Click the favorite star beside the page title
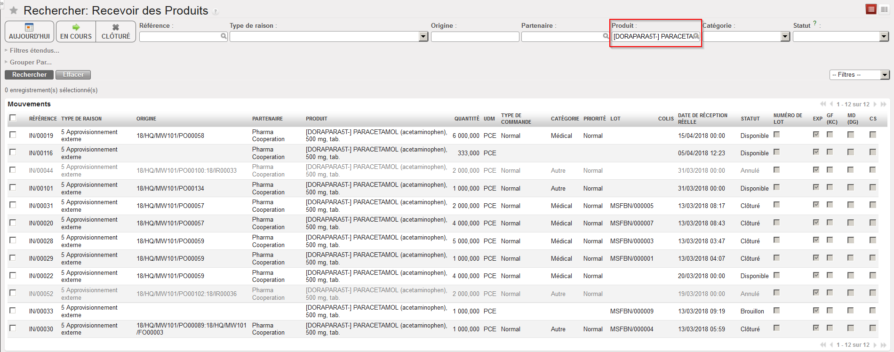This screenshot has height=352, width=894. [x=14, y=10]
